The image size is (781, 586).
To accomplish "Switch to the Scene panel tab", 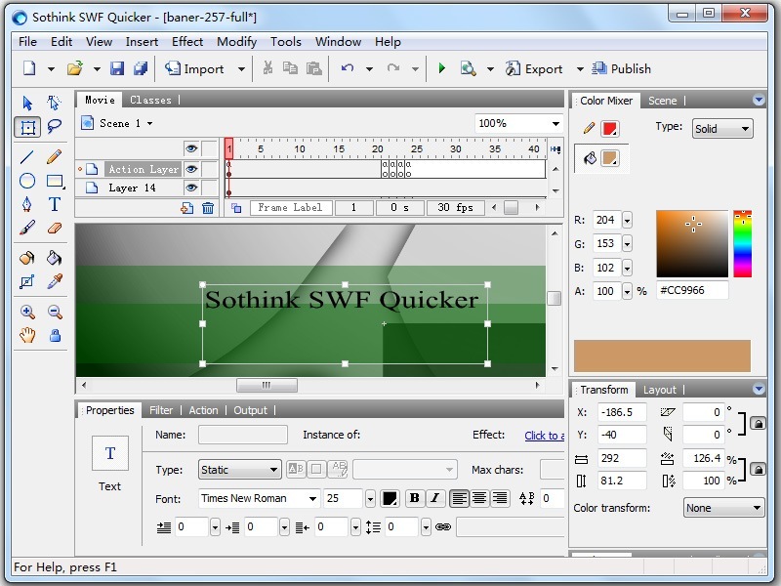I will 663,100.
